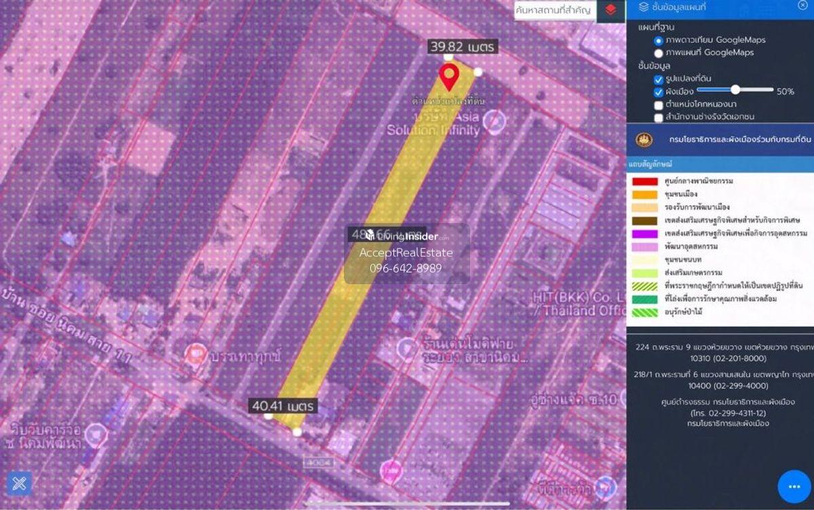
Task: Close the map layers panel
Action: pos(802,5)
